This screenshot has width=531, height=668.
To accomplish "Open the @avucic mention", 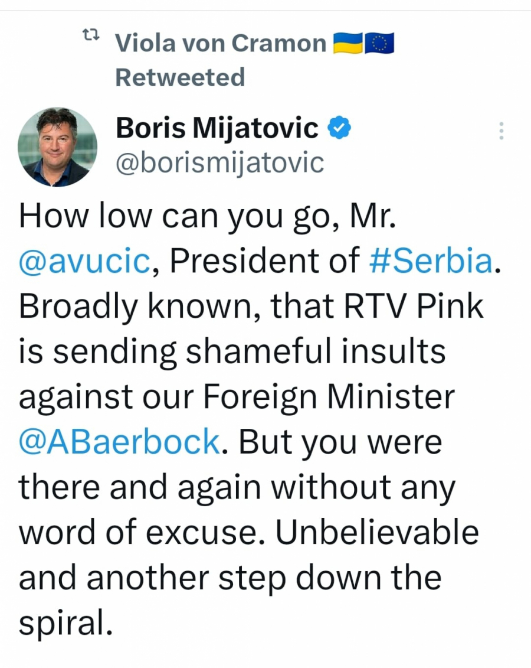I will (84, 262).
